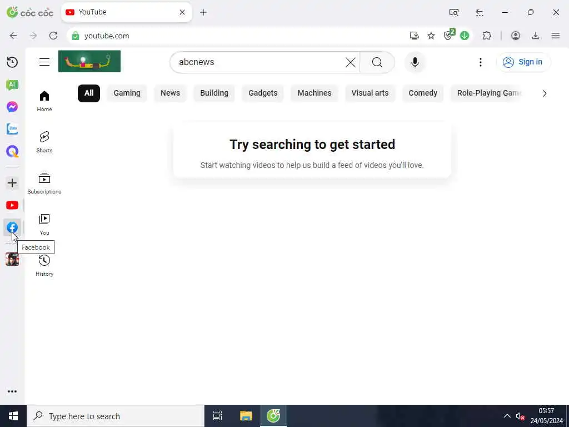The width and height of the screenshot is (569, 427).
Task: Select the Gaming category chip
Action: (x=127, y=93)
